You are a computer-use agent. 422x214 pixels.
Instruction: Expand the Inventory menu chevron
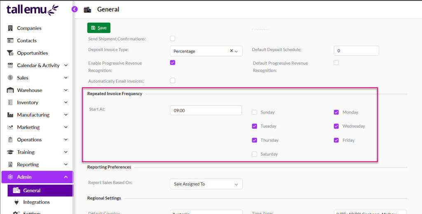pos(66,102)
